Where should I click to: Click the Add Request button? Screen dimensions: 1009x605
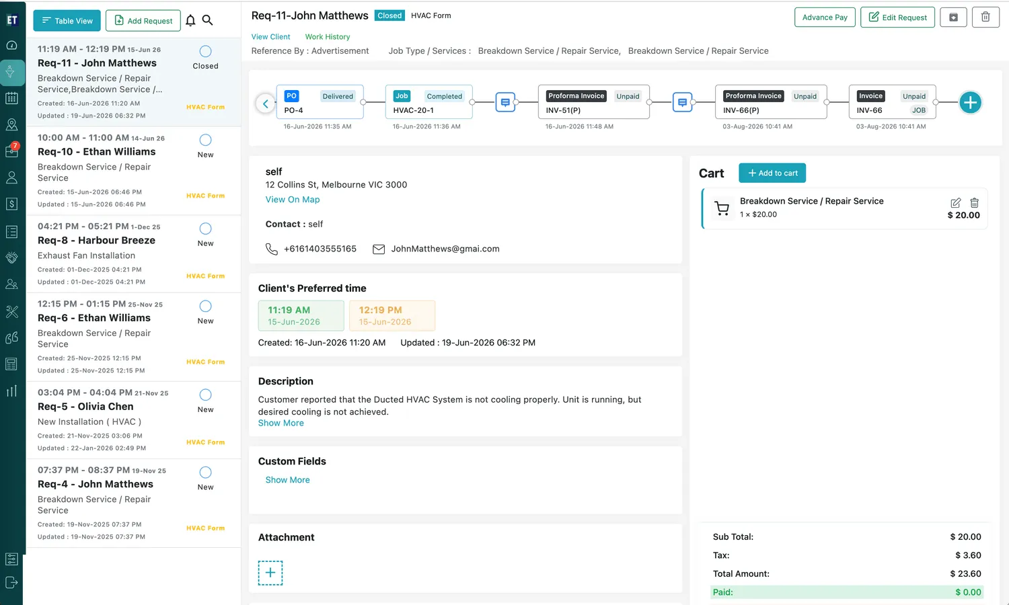pyautogui.click(x=143, y=21)
